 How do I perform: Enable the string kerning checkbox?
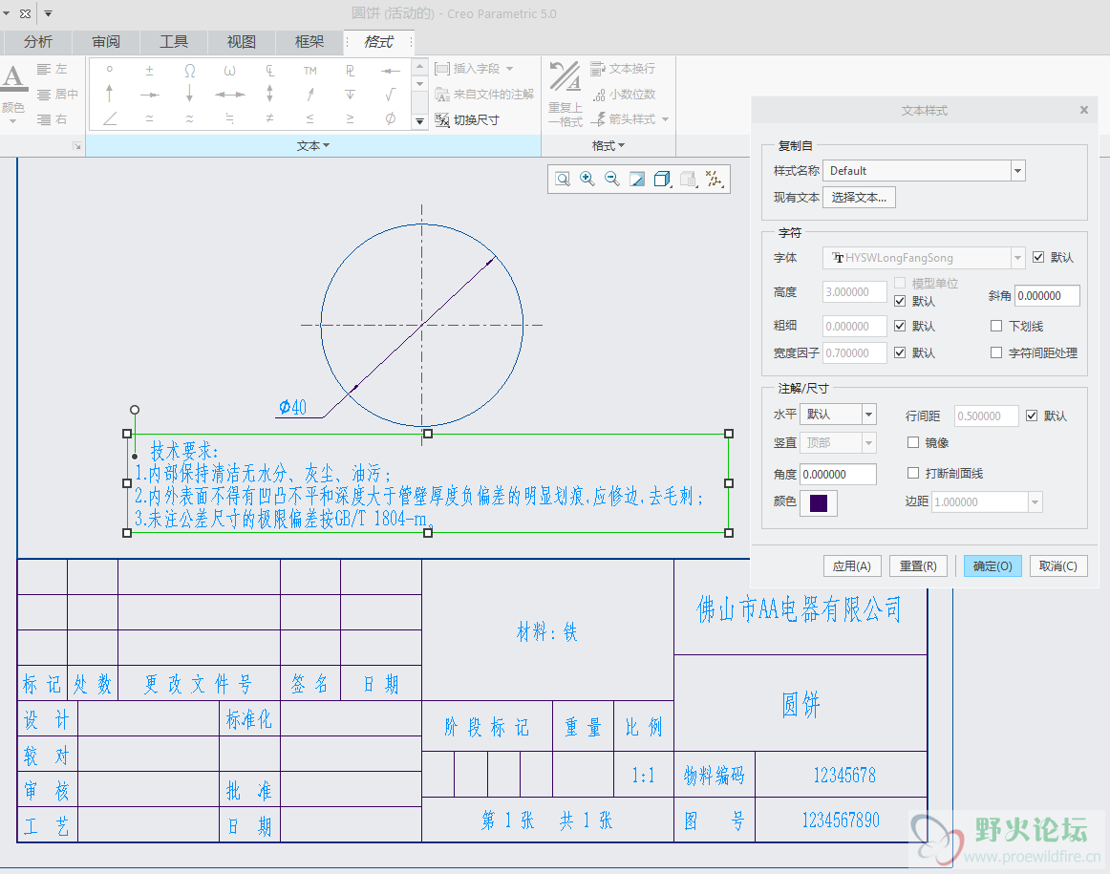click(x=996, y=352)
